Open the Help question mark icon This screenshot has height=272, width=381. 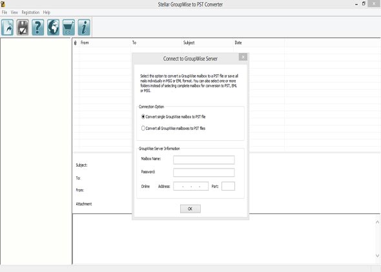(x=38, y=27)
